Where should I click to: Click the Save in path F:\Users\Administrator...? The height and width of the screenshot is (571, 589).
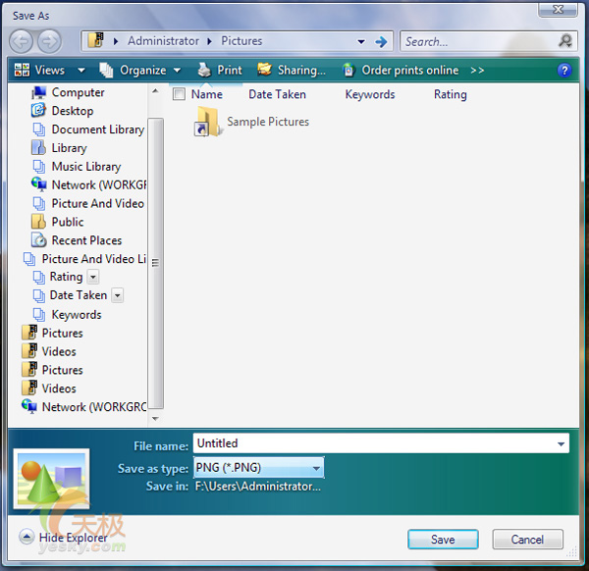tap(257, 487)
